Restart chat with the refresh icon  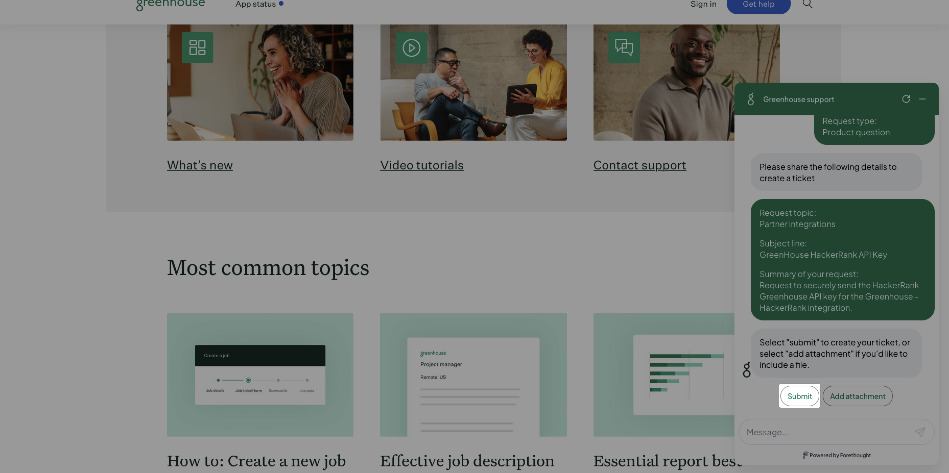point(906,99)
